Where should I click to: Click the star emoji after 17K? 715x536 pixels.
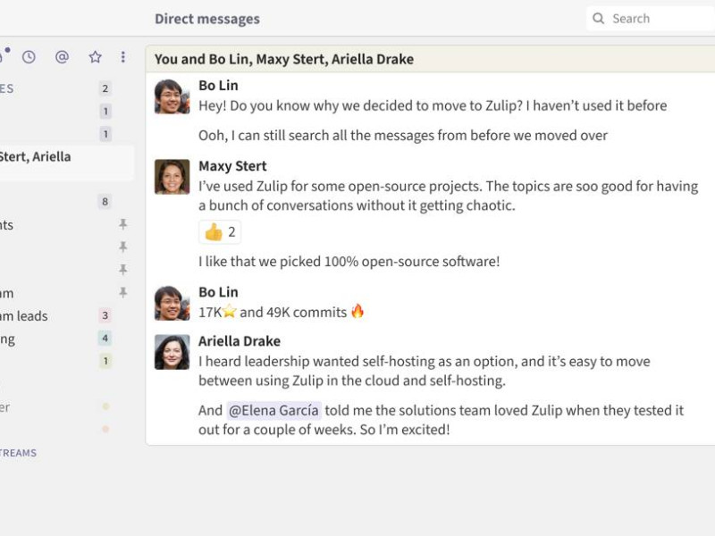(230, 312)
